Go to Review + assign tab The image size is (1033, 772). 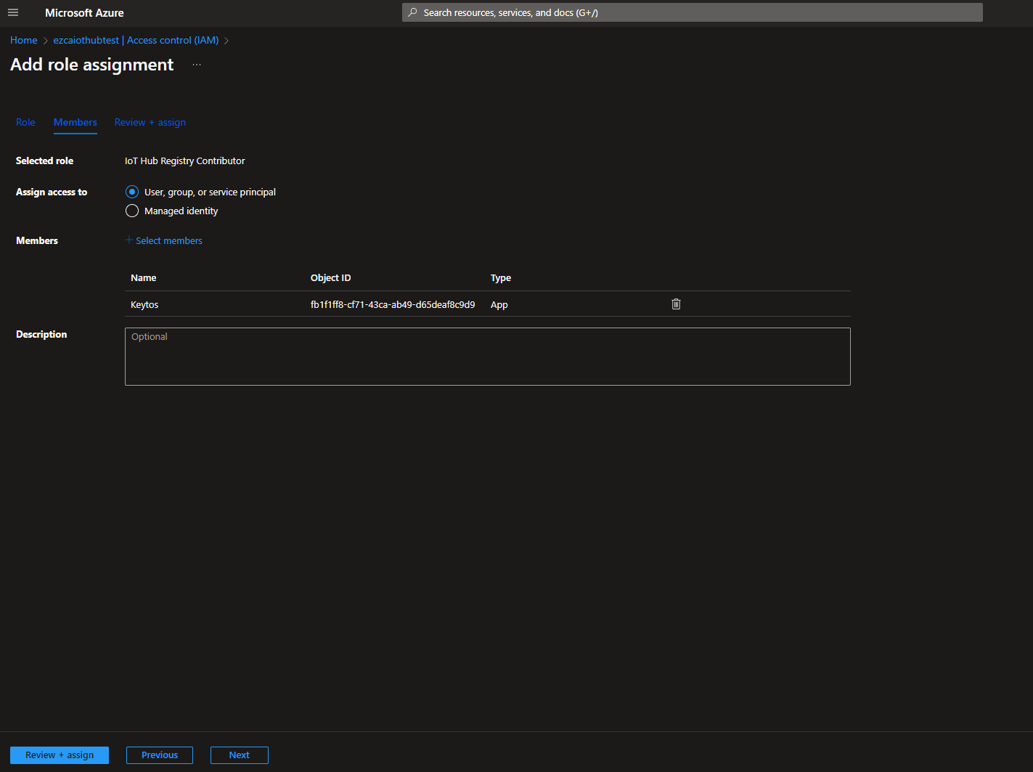coord(150,122)
